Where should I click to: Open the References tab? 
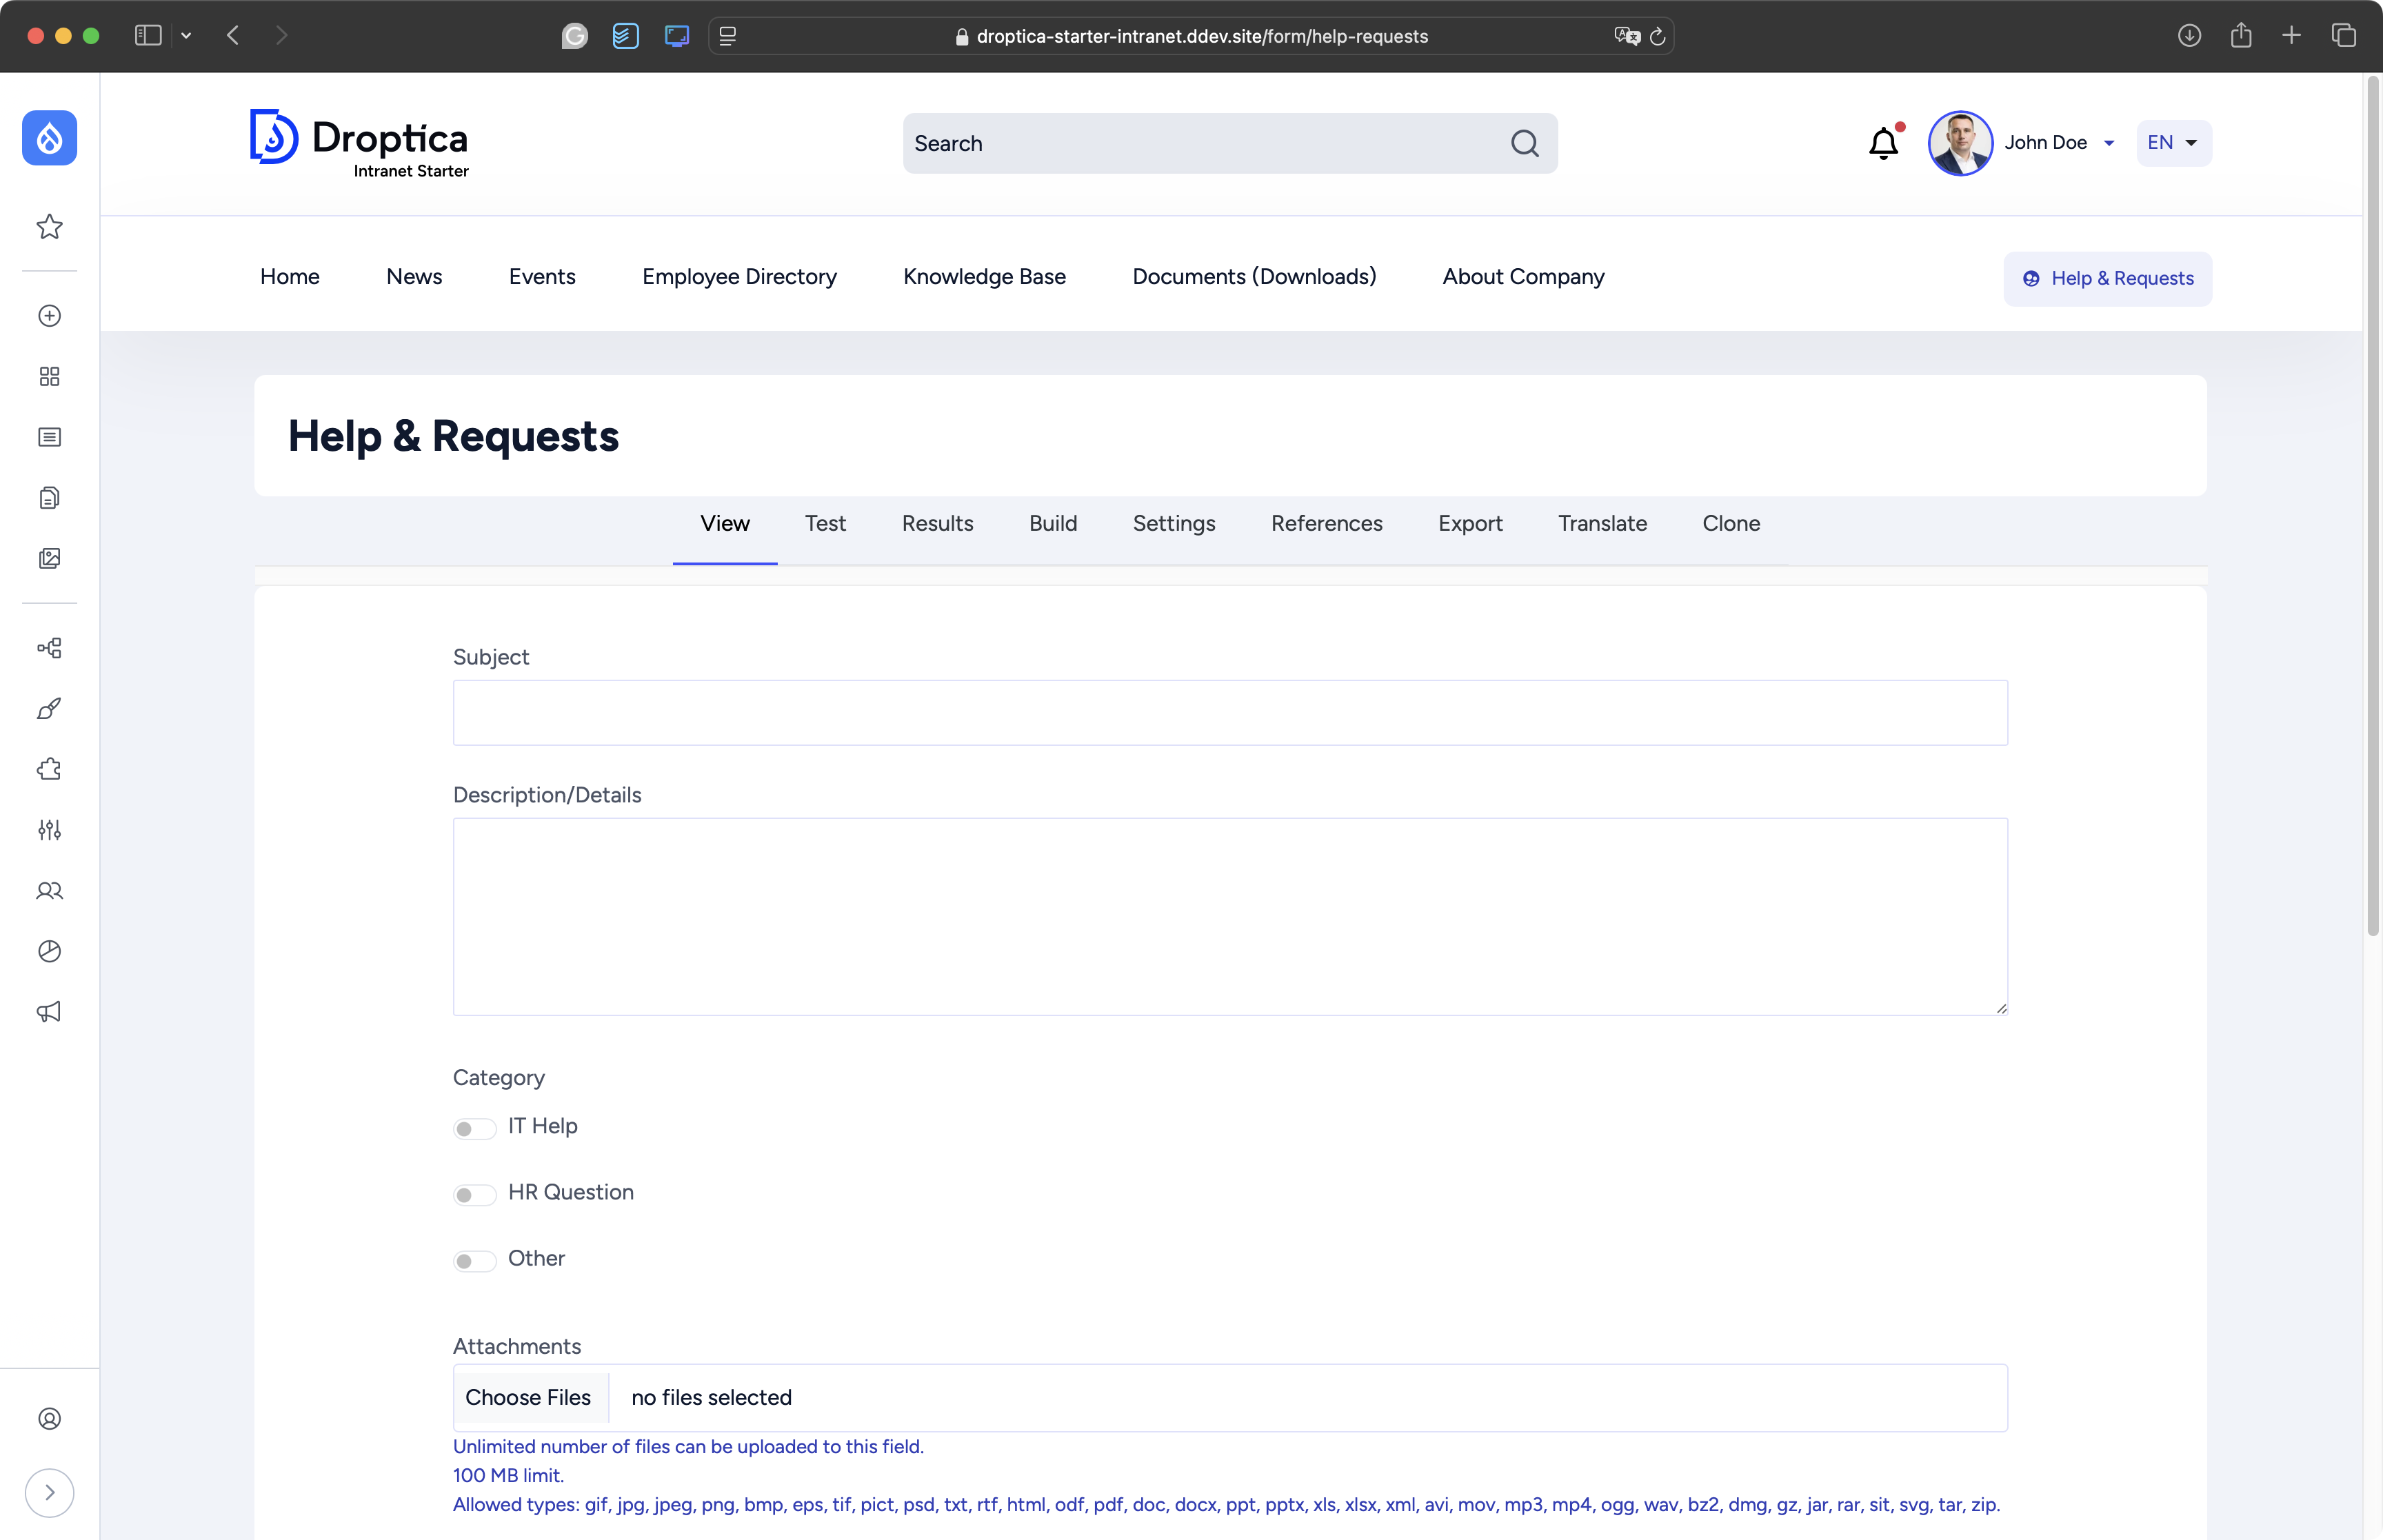click(1326, 524)
